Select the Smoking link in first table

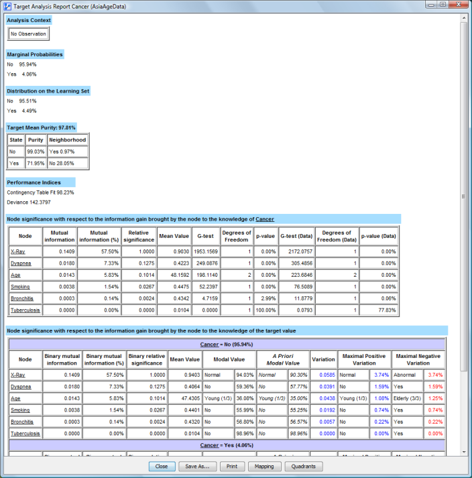pyautogui.click(x=20, y=286)
